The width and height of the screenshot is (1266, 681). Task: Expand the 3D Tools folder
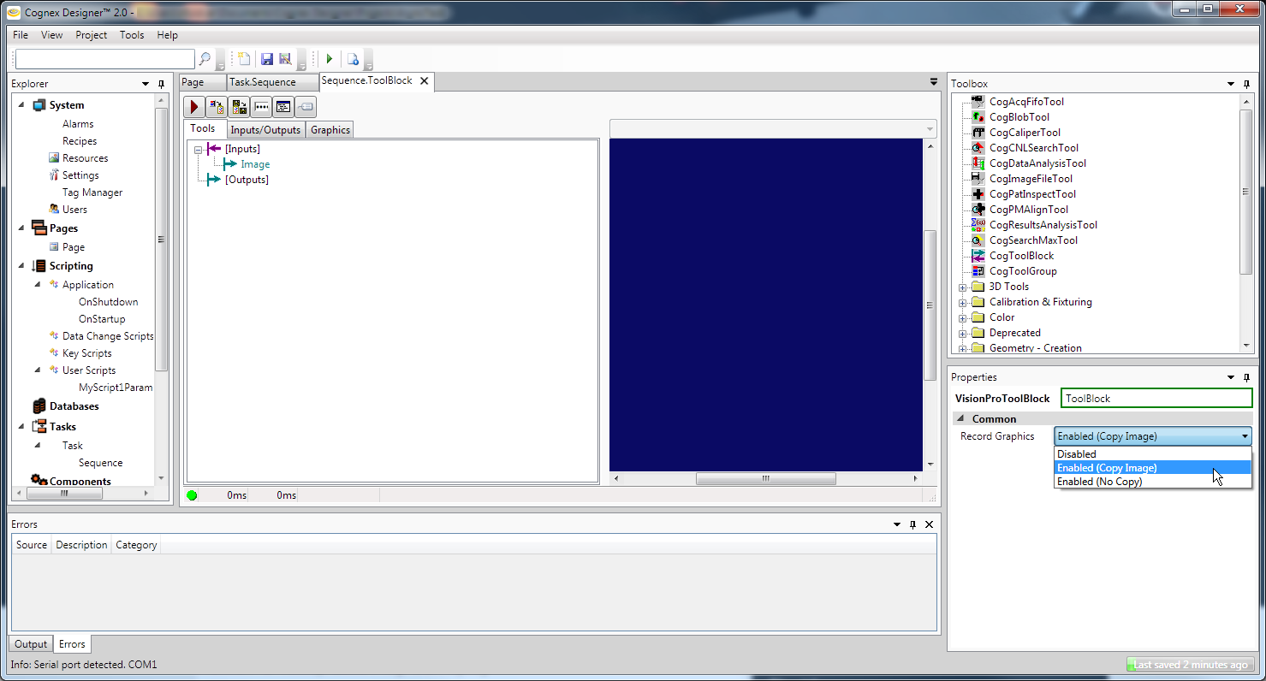coord(963,287)
